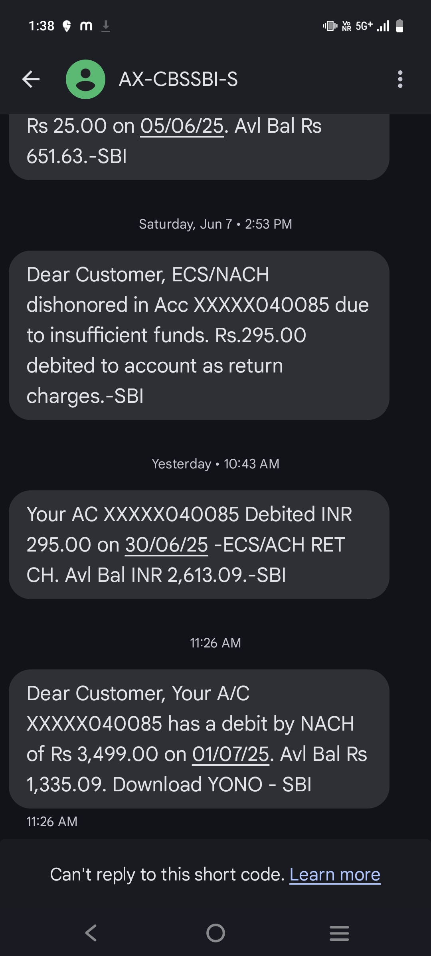Tap the vibrate mode status icon

click(x=330, y=26)
